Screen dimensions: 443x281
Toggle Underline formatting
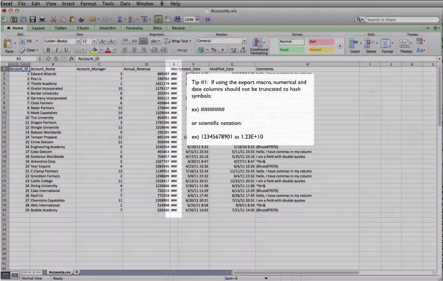66,50
